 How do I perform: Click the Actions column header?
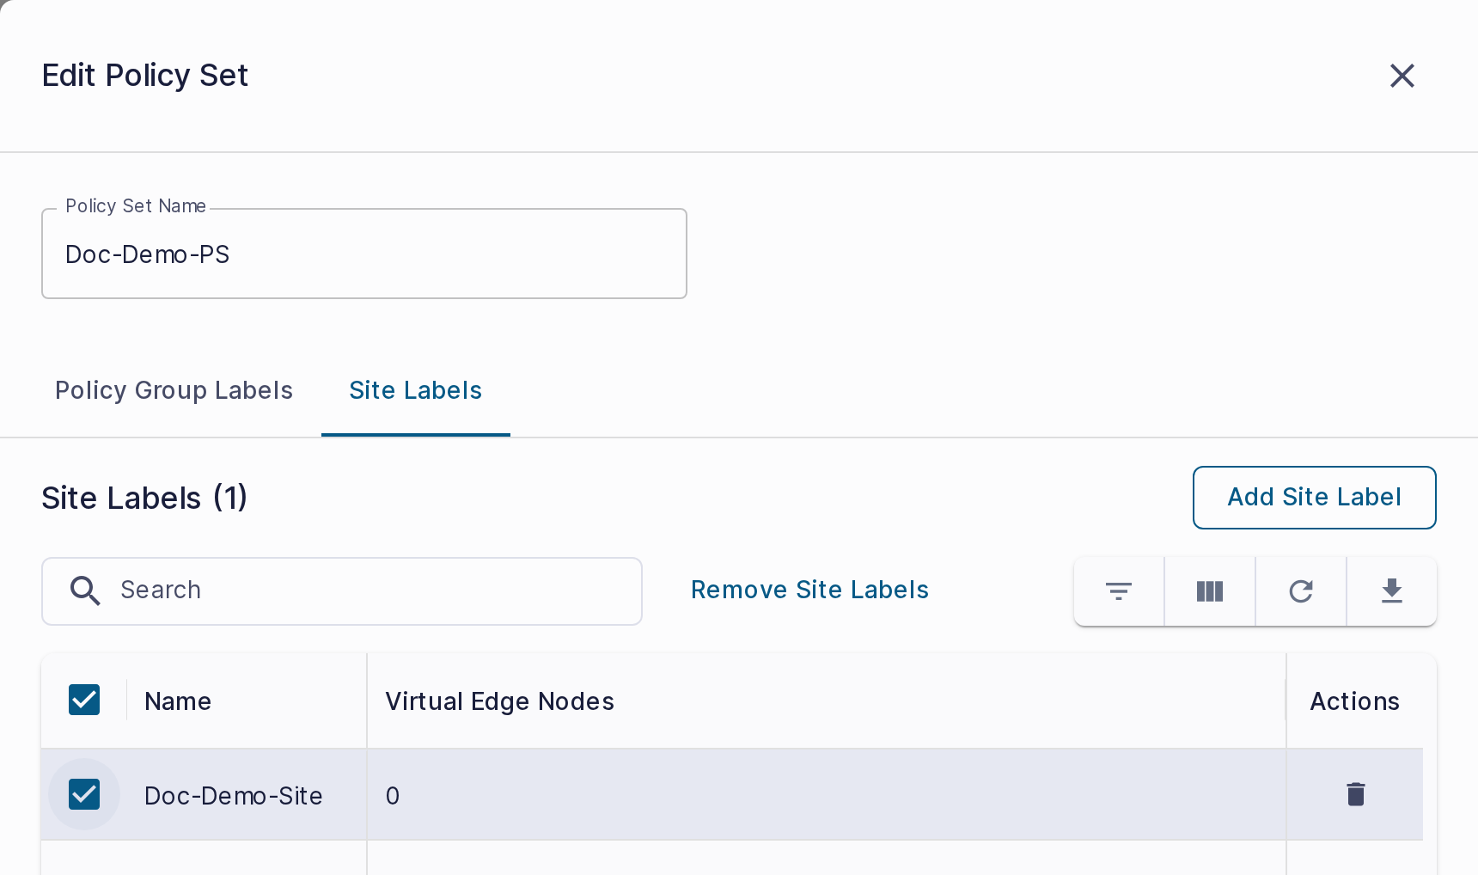click(1355, 701)
